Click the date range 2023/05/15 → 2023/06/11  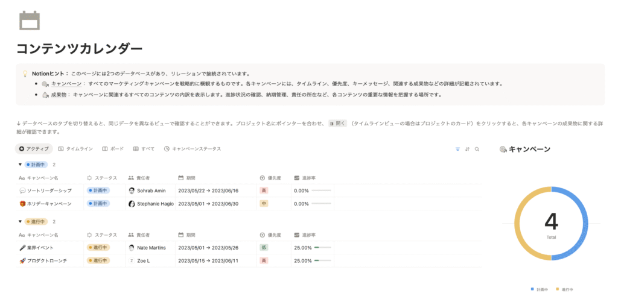[208, 260]
